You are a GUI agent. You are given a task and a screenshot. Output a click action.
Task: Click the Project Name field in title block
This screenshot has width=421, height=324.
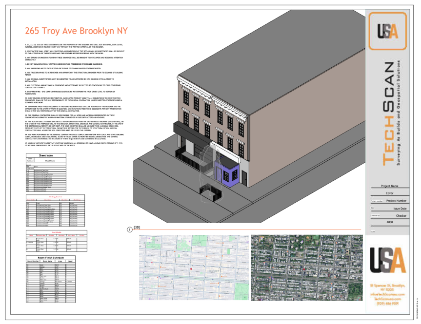[389, 186]
